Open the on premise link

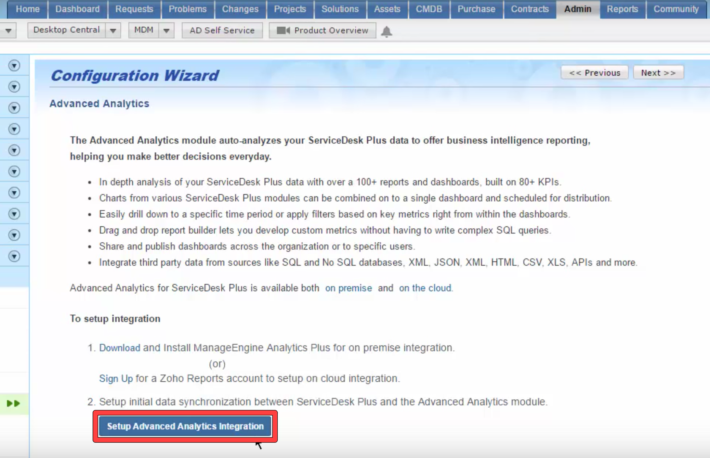[x=348, y=288]
